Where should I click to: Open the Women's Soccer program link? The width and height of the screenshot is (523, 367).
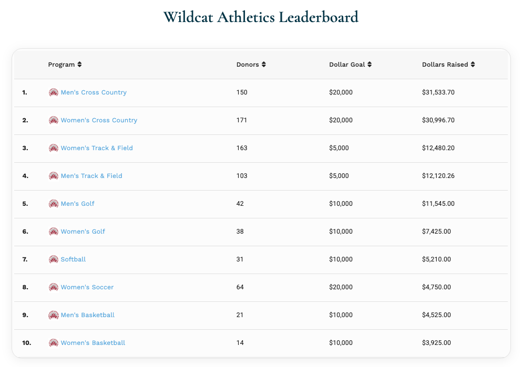87,287
